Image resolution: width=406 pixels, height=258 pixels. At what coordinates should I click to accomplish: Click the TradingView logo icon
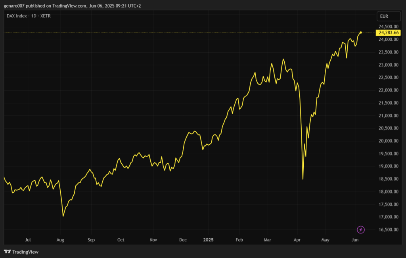click(7, 252)
